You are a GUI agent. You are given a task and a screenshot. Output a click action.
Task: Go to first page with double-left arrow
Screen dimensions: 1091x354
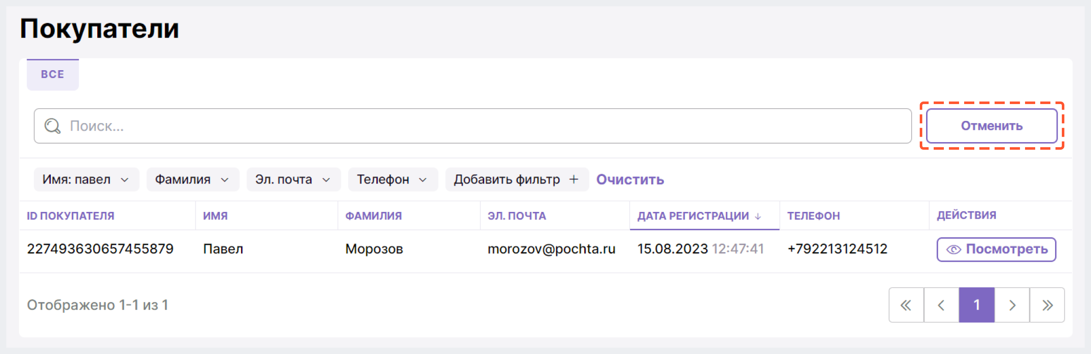(906, 305)
